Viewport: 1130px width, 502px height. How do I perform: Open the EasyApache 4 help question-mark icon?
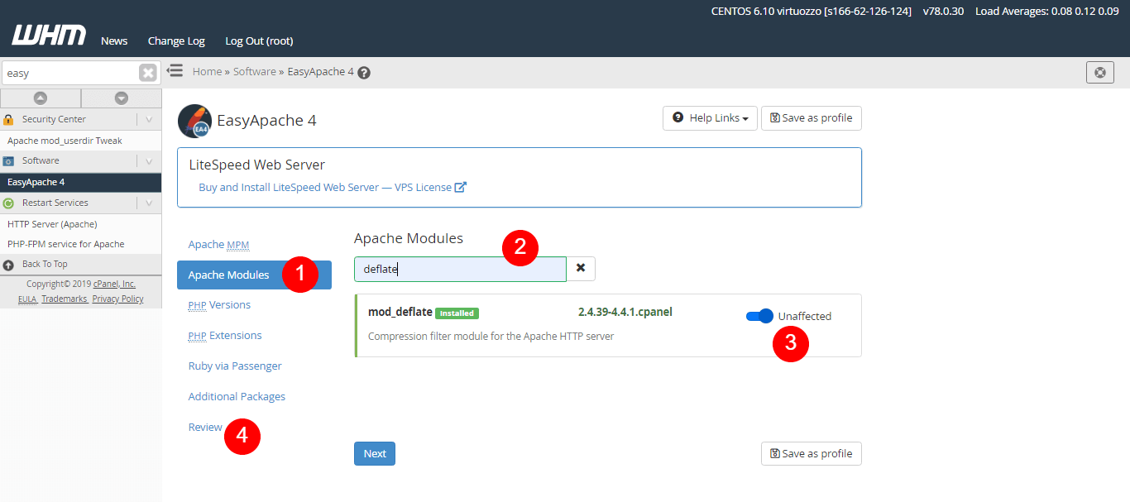pos(364,73)
